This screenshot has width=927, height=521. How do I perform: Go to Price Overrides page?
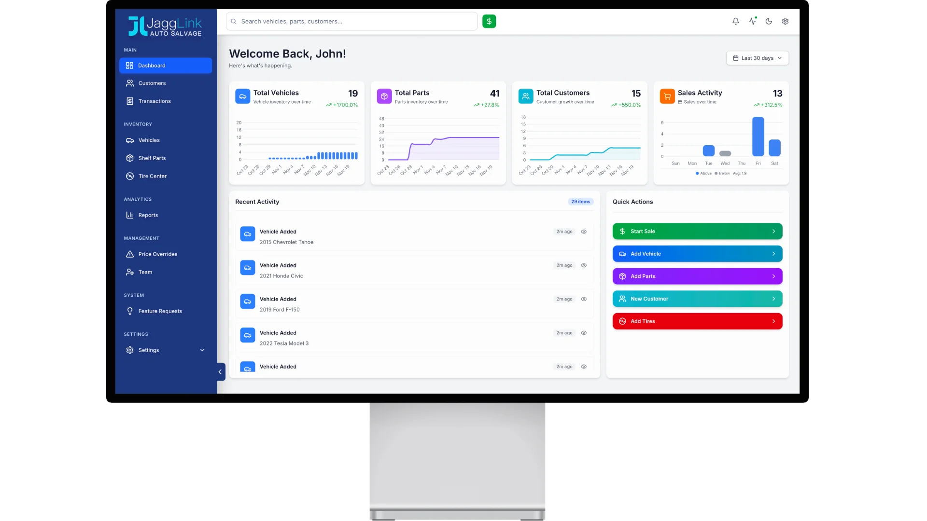[x=157, y=254]
